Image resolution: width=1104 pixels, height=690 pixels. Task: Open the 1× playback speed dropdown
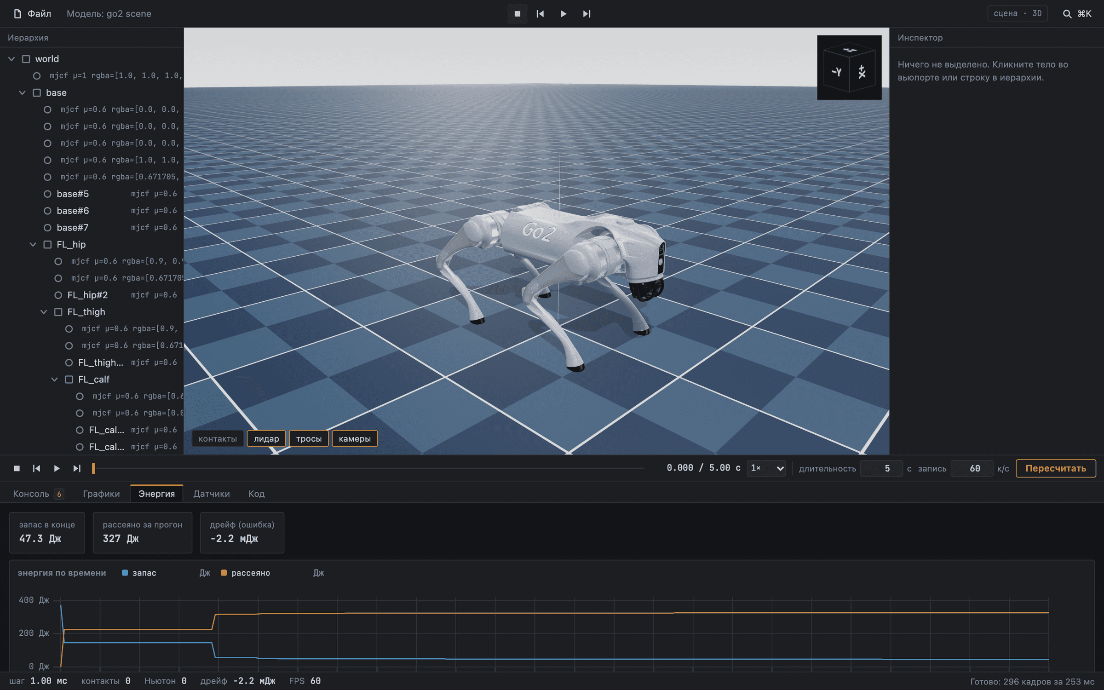(x=766, y=468)
